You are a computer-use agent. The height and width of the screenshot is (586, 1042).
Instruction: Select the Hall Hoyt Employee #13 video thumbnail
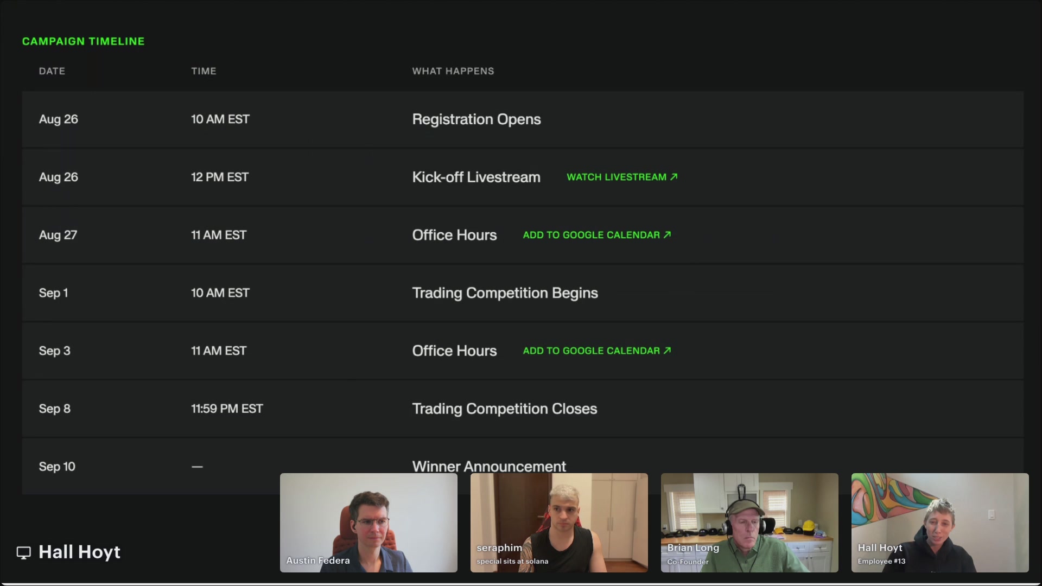(940, 523)
